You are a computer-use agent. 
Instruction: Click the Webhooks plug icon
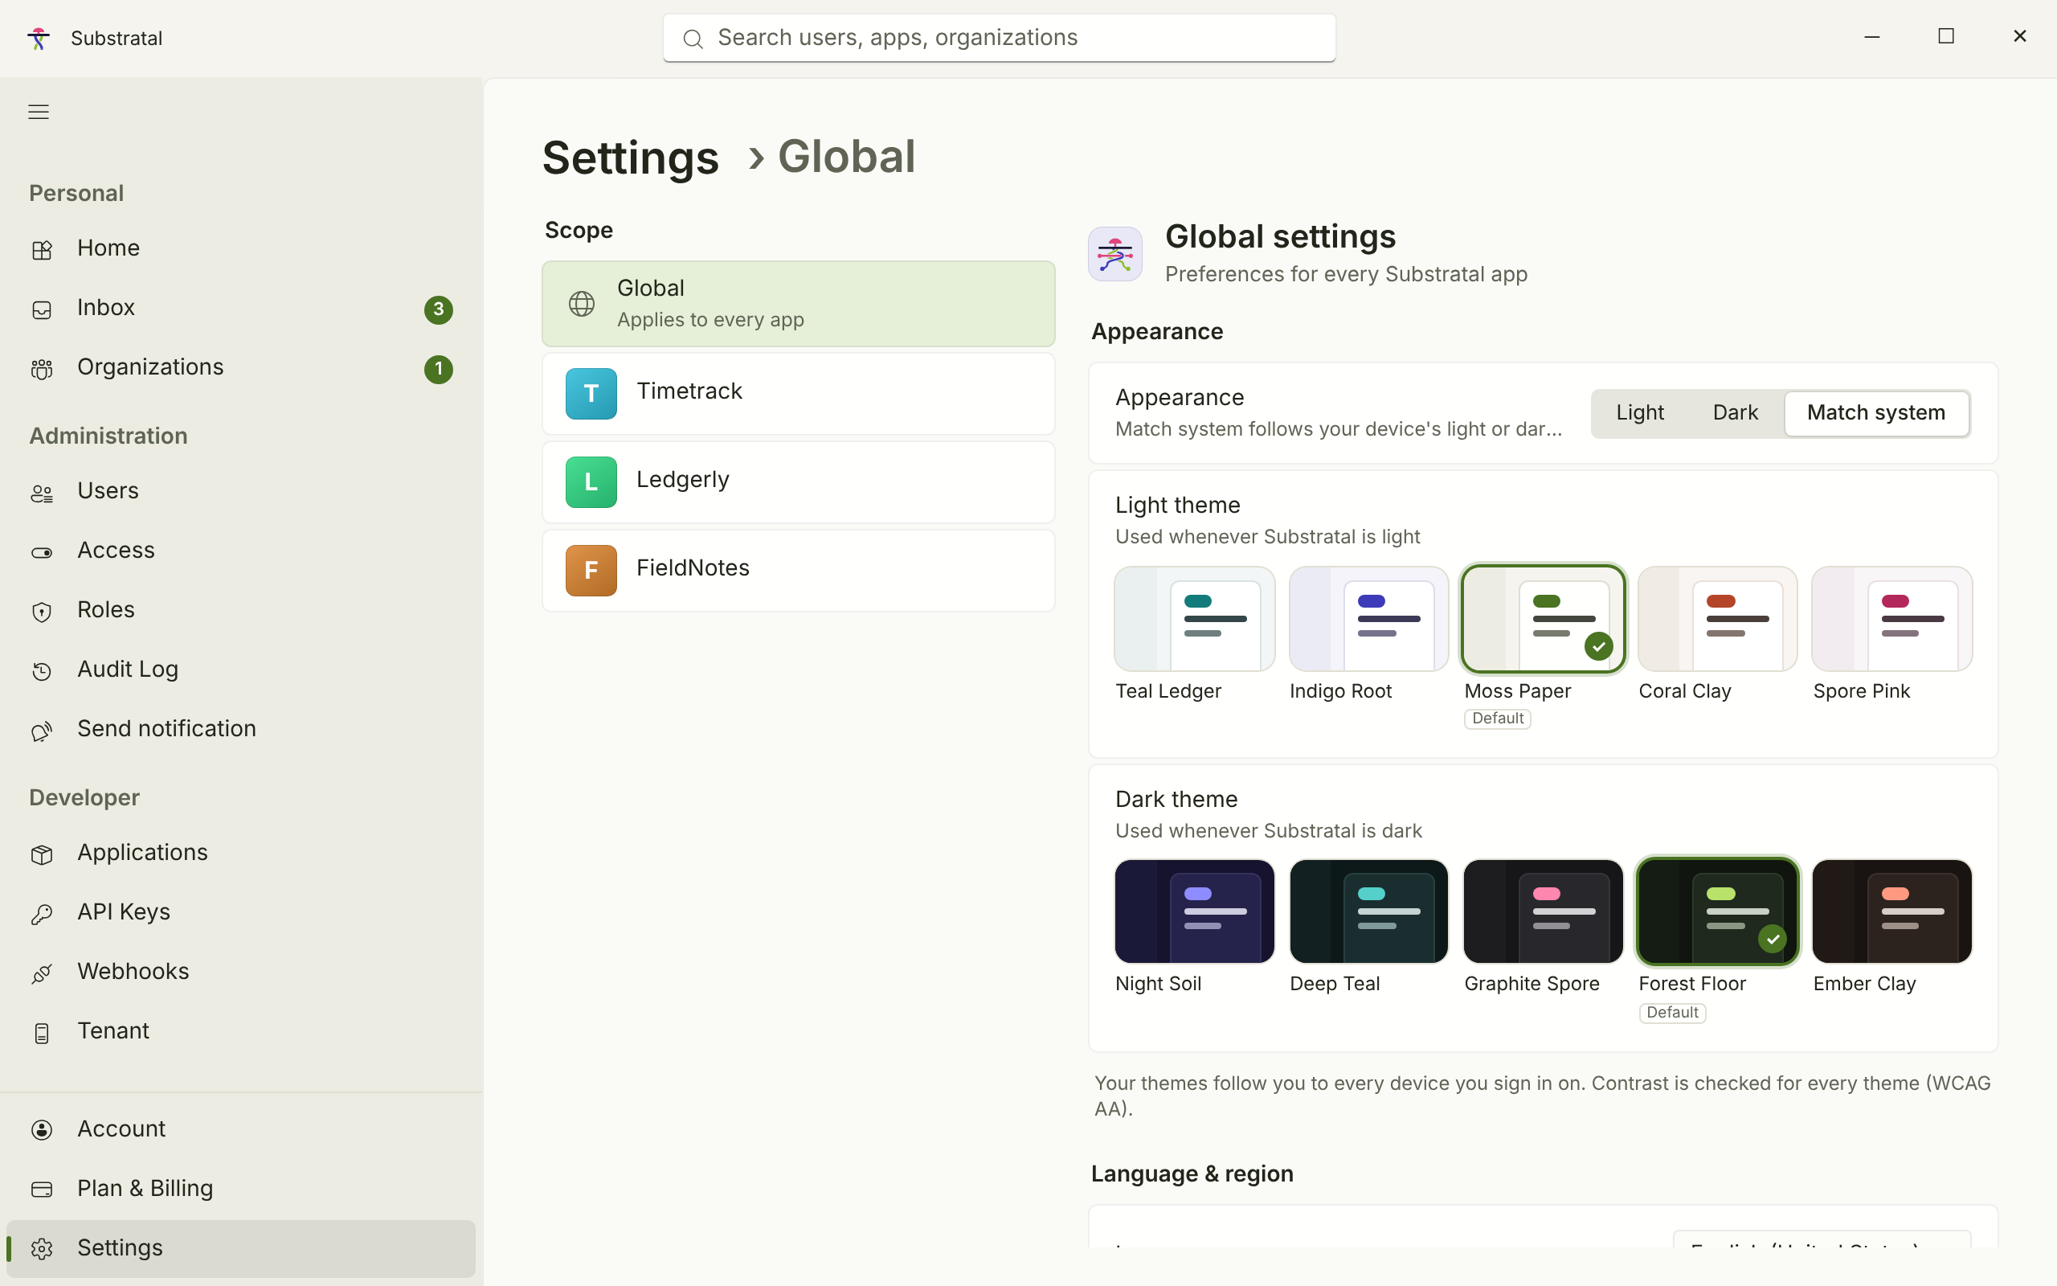point(42,974)
